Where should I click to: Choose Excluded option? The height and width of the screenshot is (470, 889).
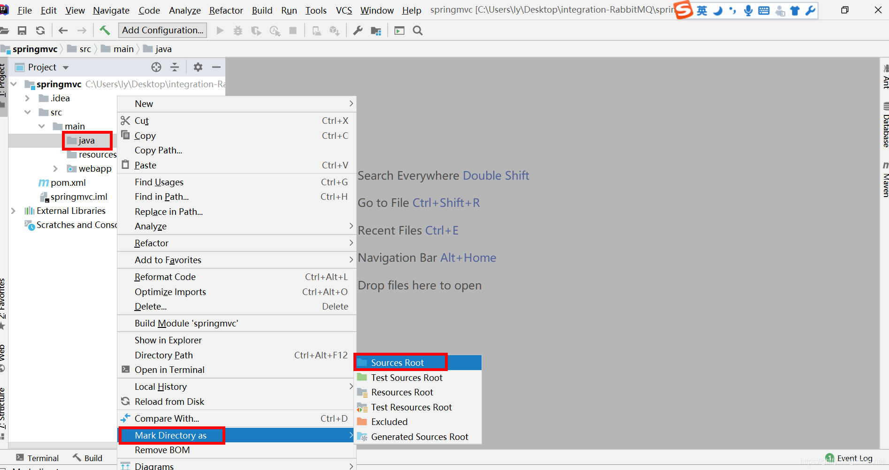click(418, 422)
